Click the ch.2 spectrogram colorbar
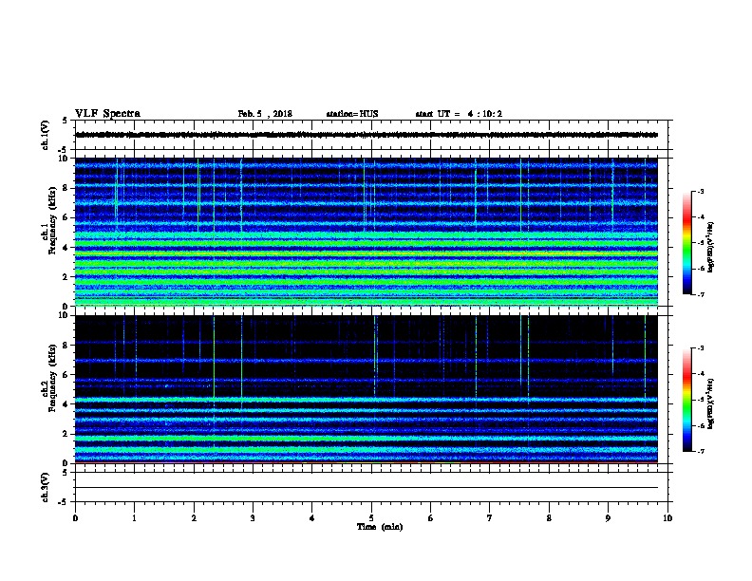Image resolution: width=752 pixels, height=581 pixels. pos(687,400)
